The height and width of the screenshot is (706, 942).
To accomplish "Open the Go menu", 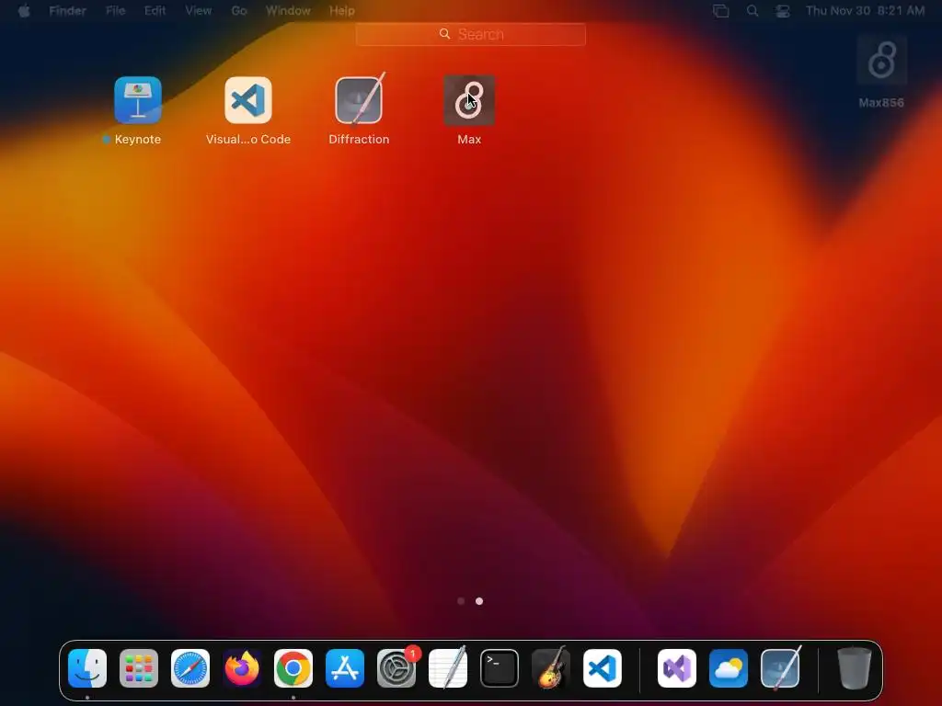I will 239,11.
